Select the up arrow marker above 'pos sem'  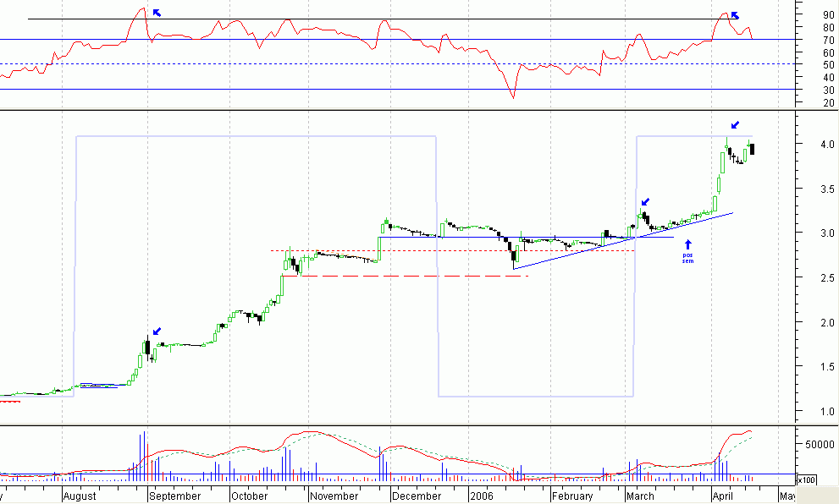tap(688, 245)
